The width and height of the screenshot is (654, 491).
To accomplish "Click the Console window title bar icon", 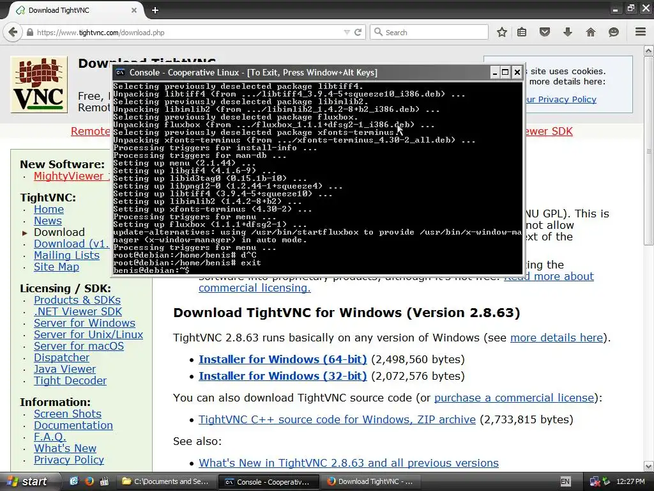I will pyautogui.click(x=120, y=72).
